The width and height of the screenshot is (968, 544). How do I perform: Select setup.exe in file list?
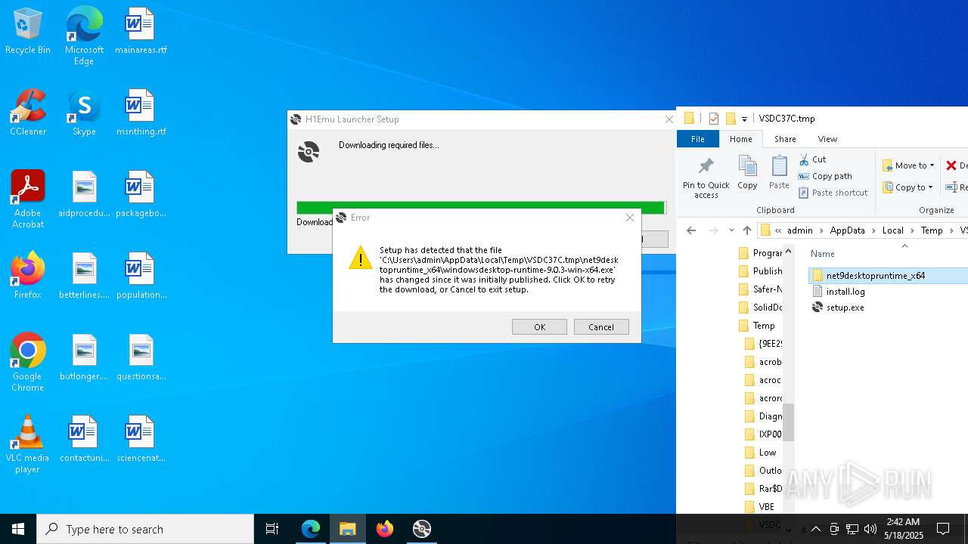tap(844, 308)
